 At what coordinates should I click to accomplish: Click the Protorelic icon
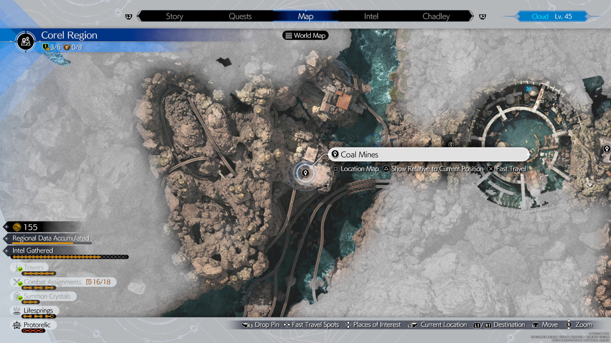pyautogui.click(x=17, y=325)
